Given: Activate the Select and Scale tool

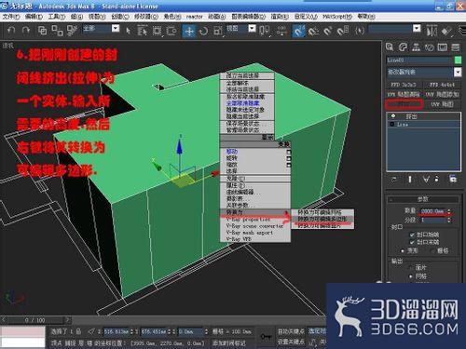Looking at the screenshot, I should 218,31.
